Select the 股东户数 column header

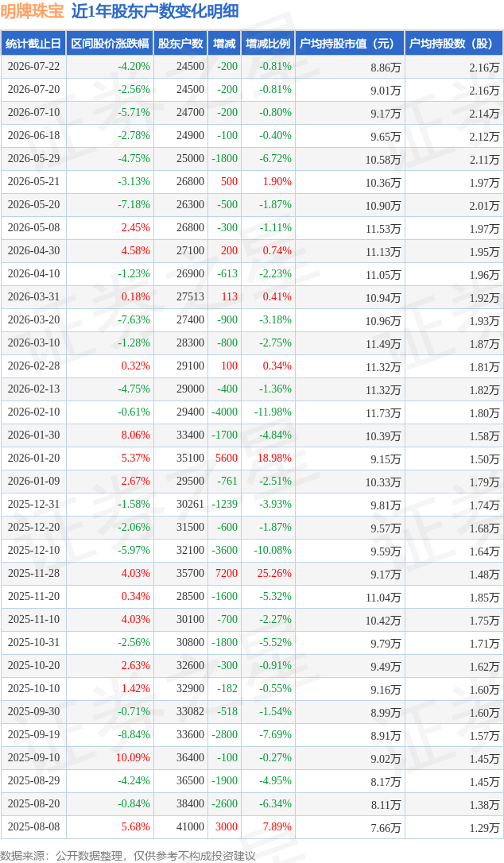click(180, 44)
